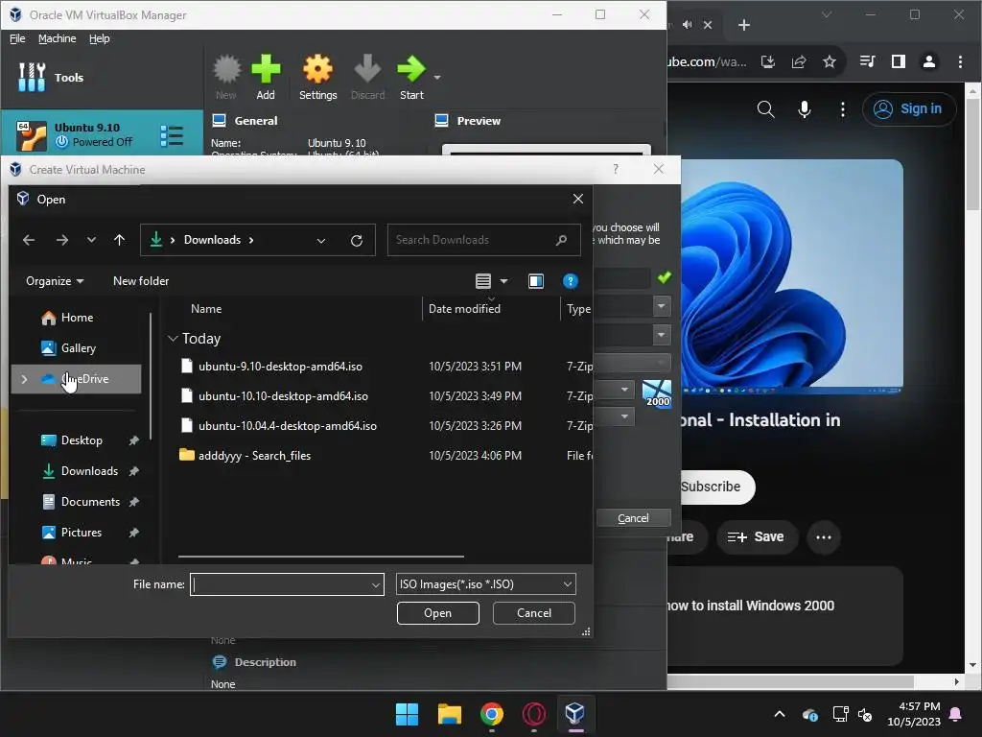Open YouTube settings three-dot menu
Image resolution: width=982 pixels, height=737 pixels.
point(842,109)
